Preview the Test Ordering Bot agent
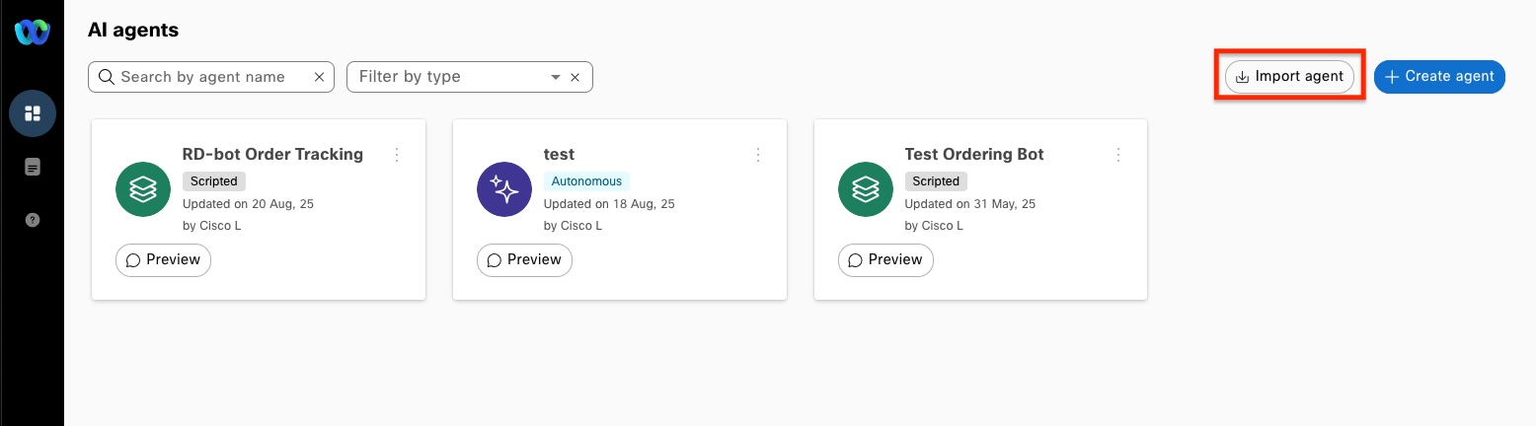This screenshot has width=1536, height=426. coord(885,260)
